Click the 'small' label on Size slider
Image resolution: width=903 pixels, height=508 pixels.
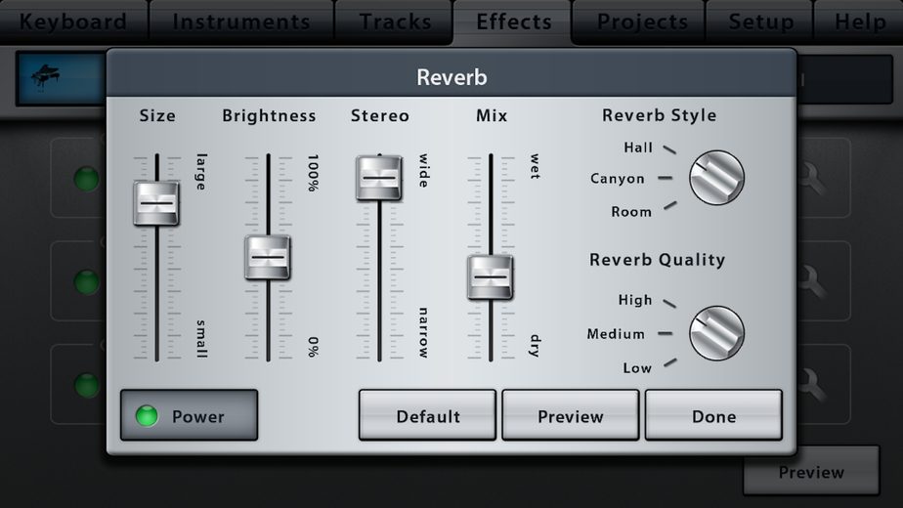[x=201, y=339]
